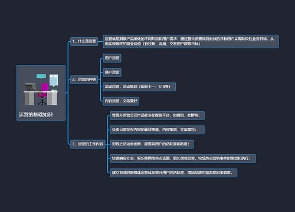The image size is (295, 212).
Task: Select node about 管理并运营公司产品社会化媒体平台
Action: click(158, 115)
